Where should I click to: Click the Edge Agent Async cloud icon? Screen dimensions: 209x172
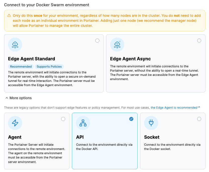coord(117,45)
